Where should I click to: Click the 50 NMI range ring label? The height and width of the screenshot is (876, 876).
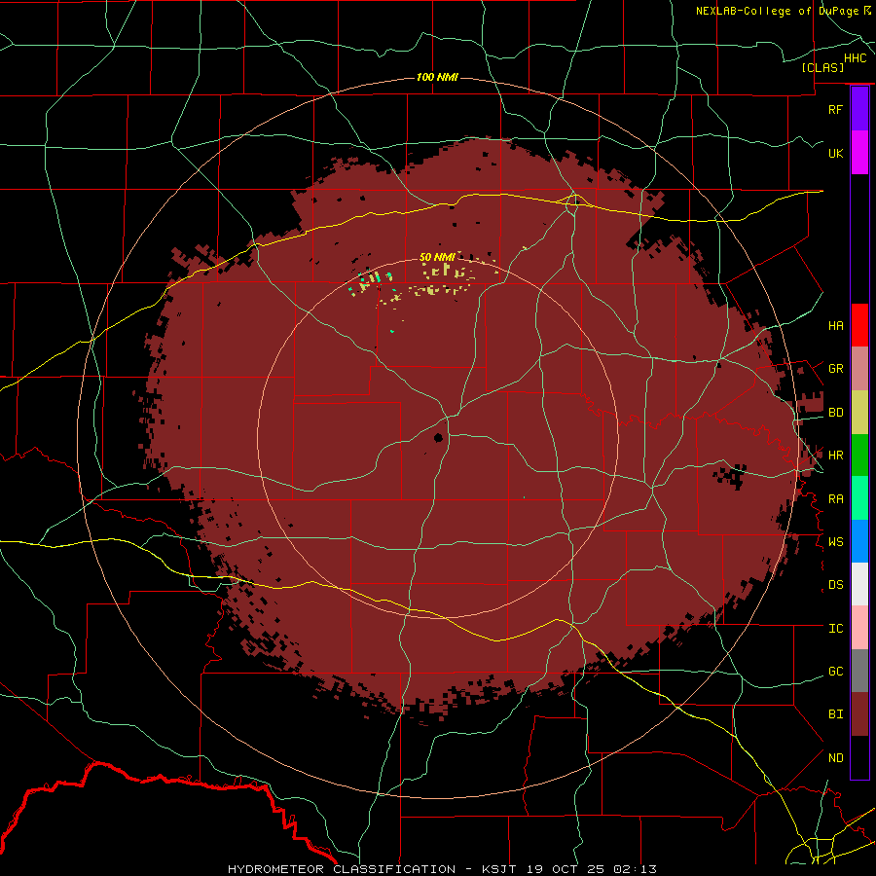[437, 258]
